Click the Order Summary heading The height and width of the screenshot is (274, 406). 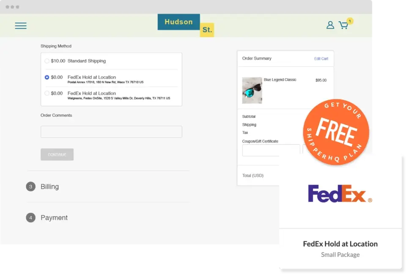(257, 58)
